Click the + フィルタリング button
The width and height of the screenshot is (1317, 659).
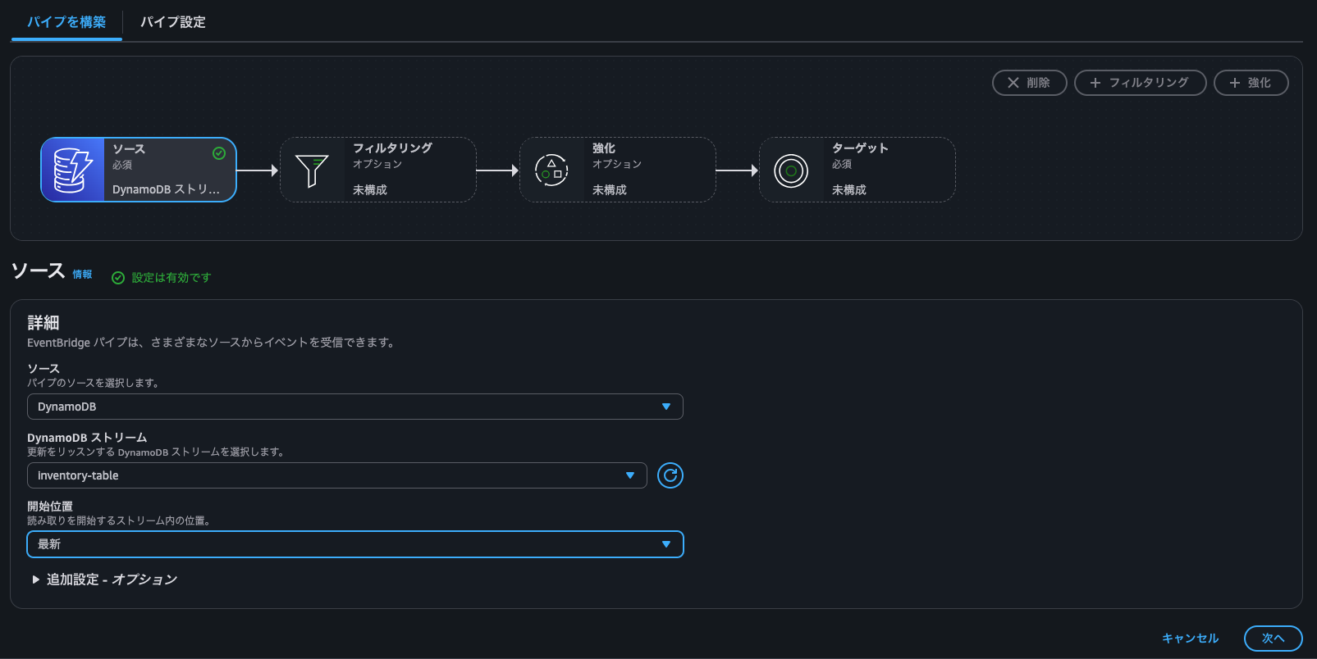click(x=1140, y=83)
